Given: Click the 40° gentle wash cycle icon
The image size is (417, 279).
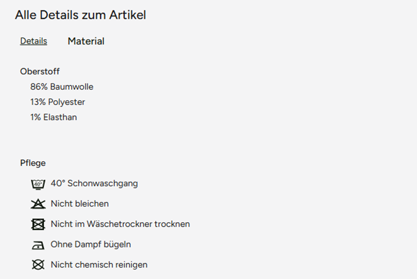Looking at the screenshot, I should pyautogui.click(x=38, y=184).
